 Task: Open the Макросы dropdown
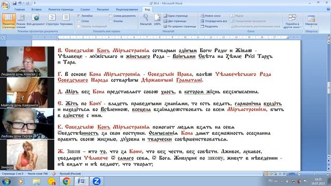[311, 21]
